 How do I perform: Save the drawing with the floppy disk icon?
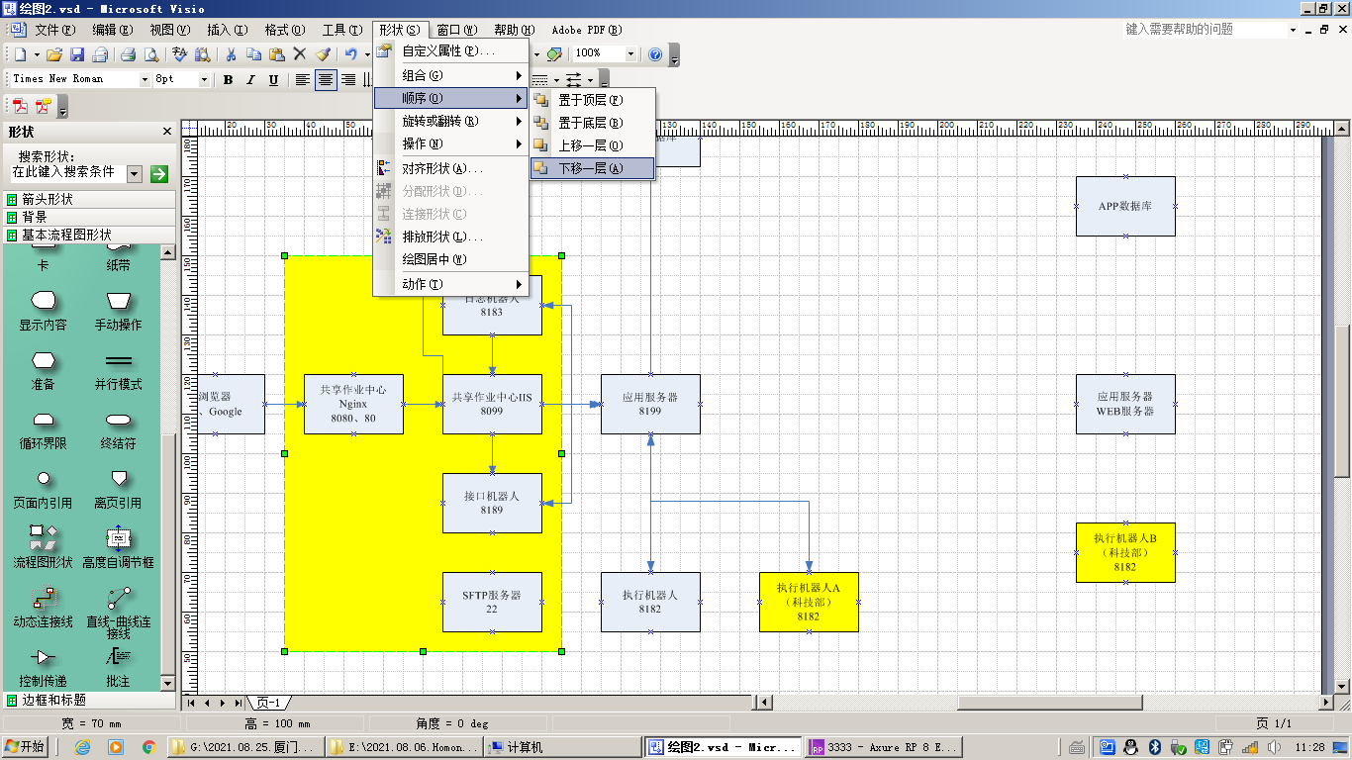pyautogui.click(x=76, y=54)
